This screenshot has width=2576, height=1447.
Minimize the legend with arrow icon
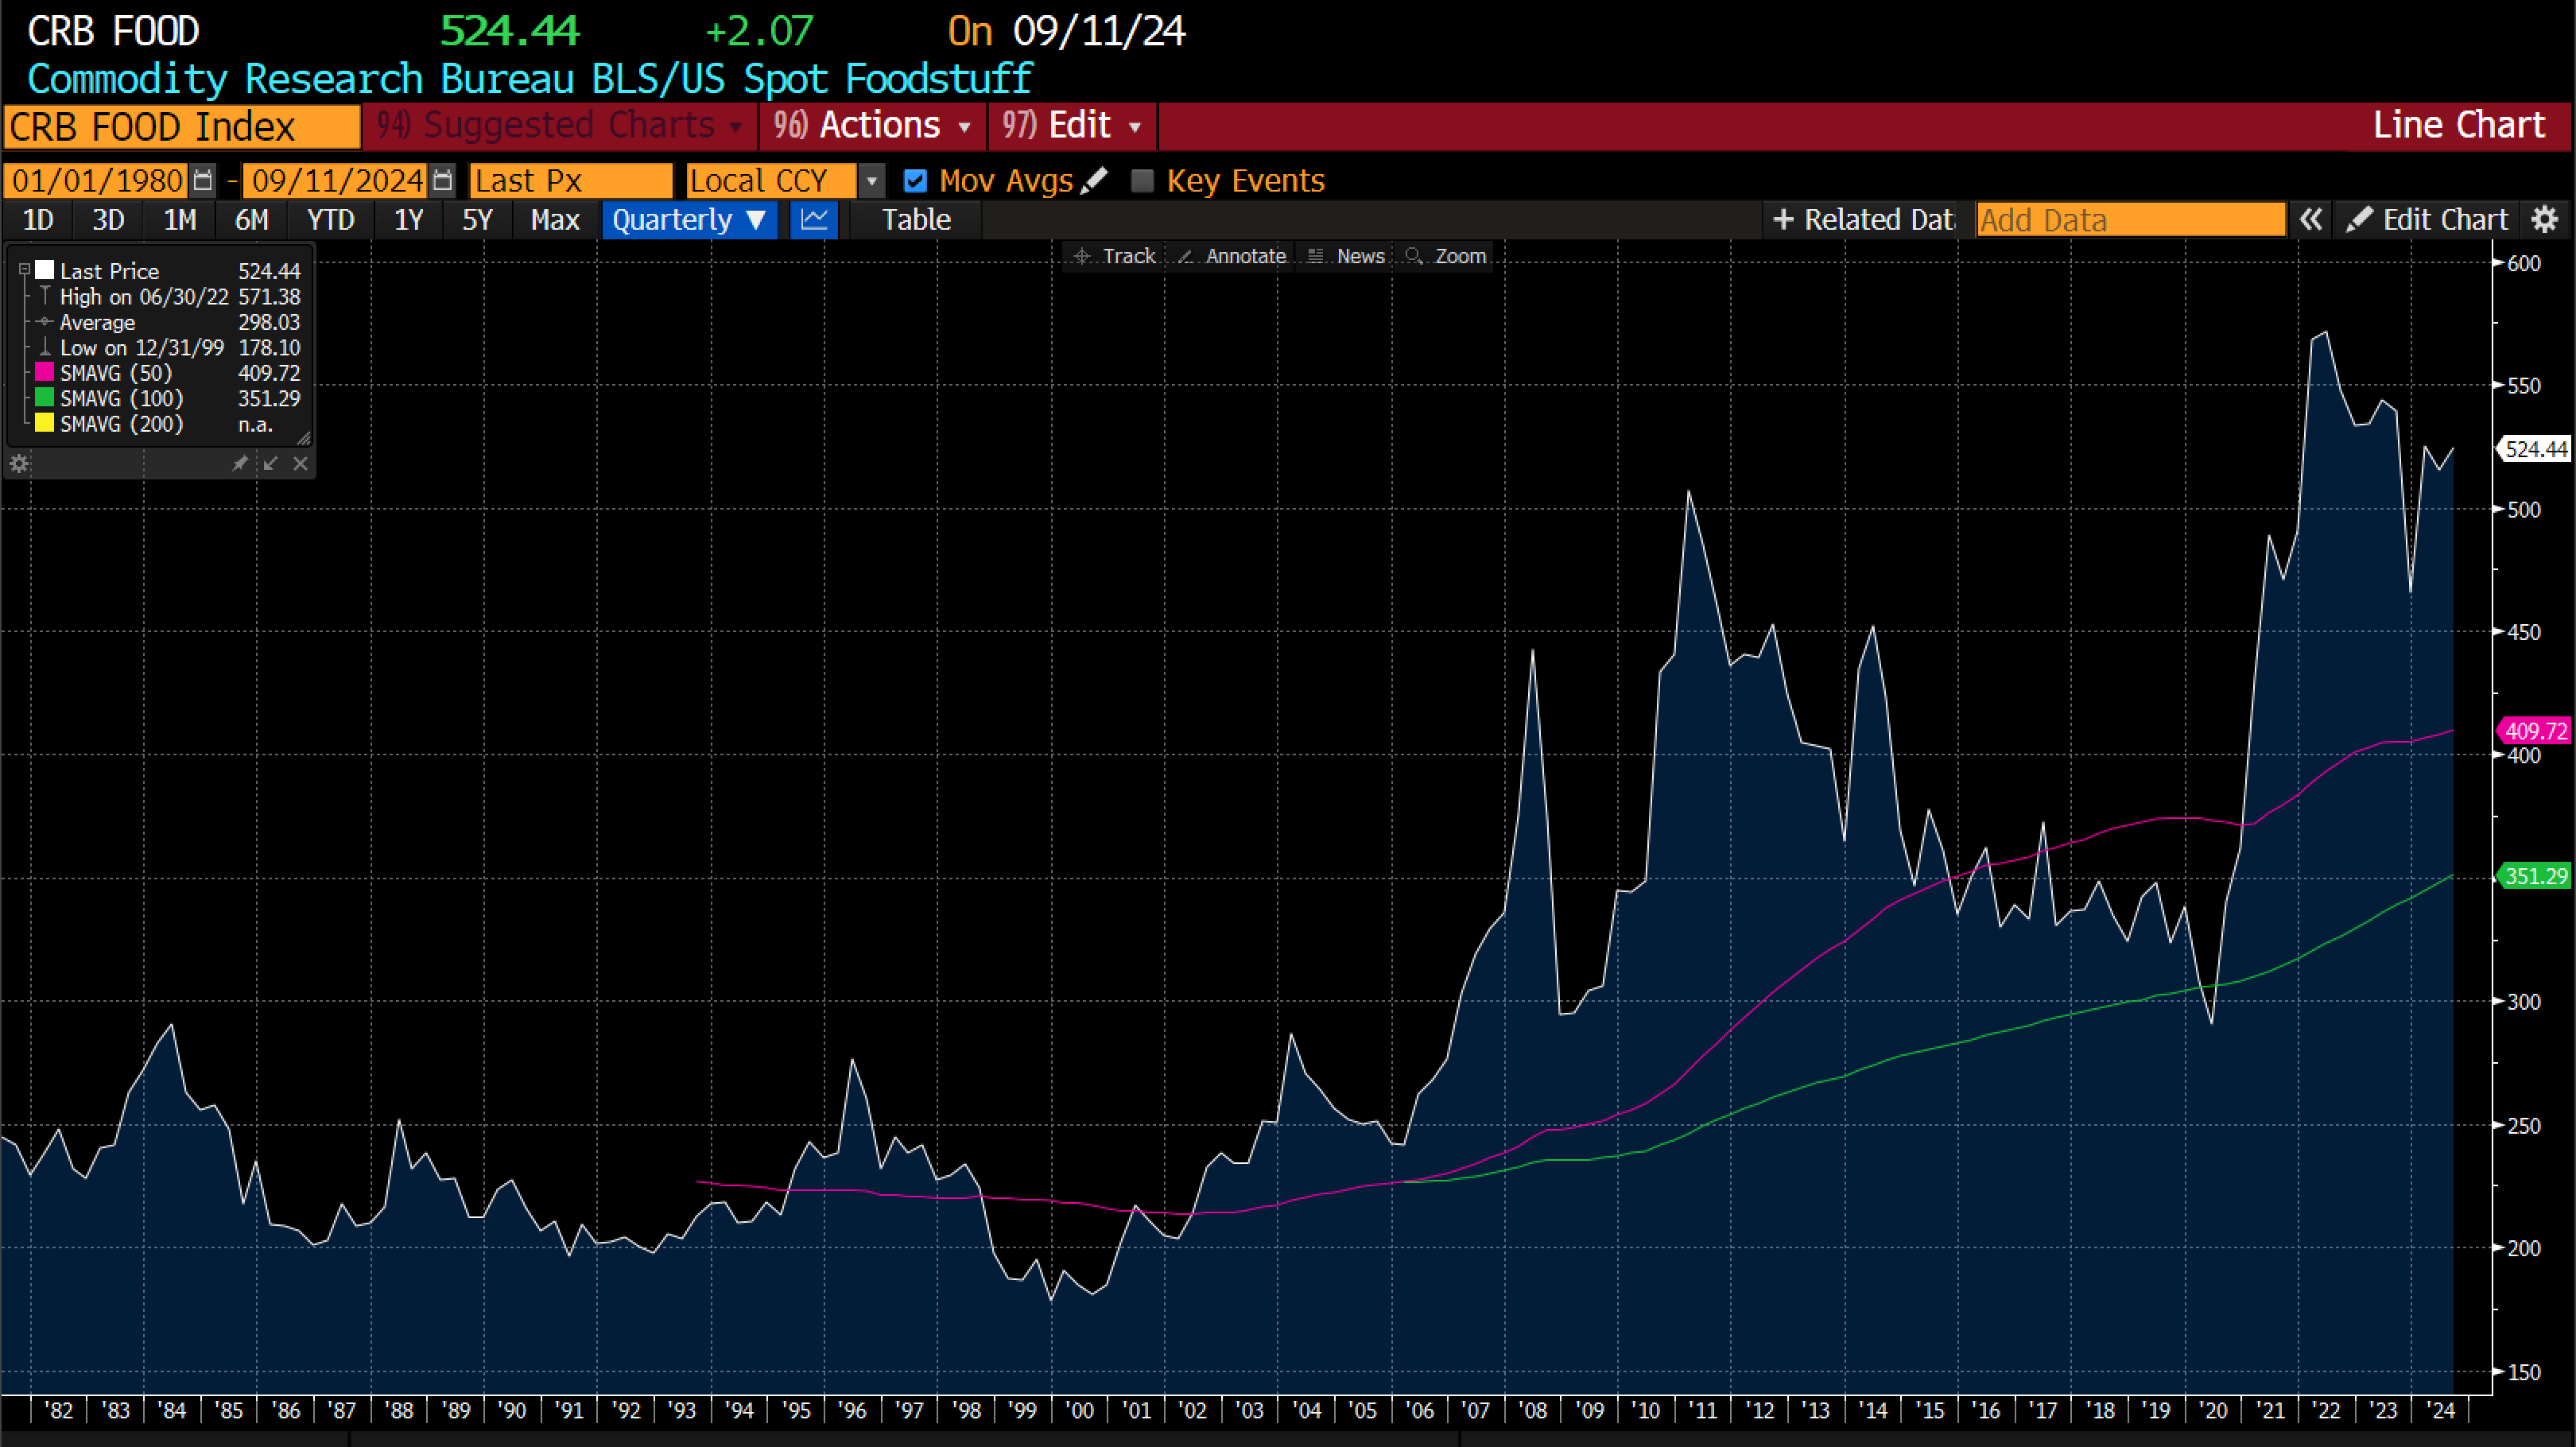tap(270, 463)
